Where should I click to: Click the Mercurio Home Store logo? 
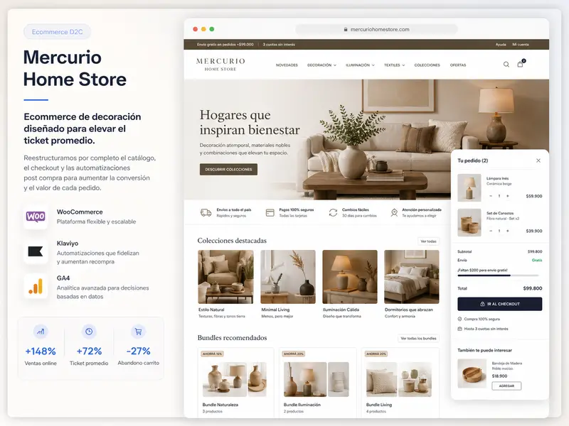tap(220, 64)
